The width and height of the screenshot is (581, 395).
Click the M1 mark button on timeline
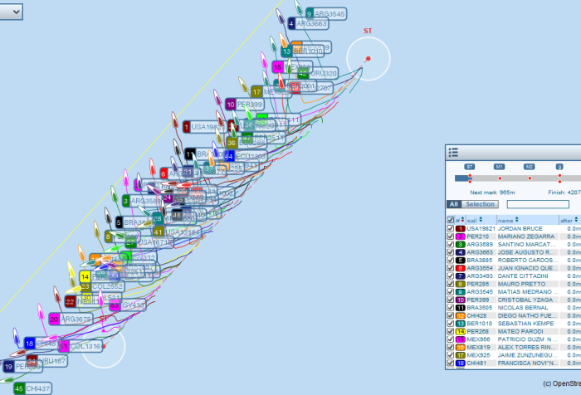[x=500, y=167]
